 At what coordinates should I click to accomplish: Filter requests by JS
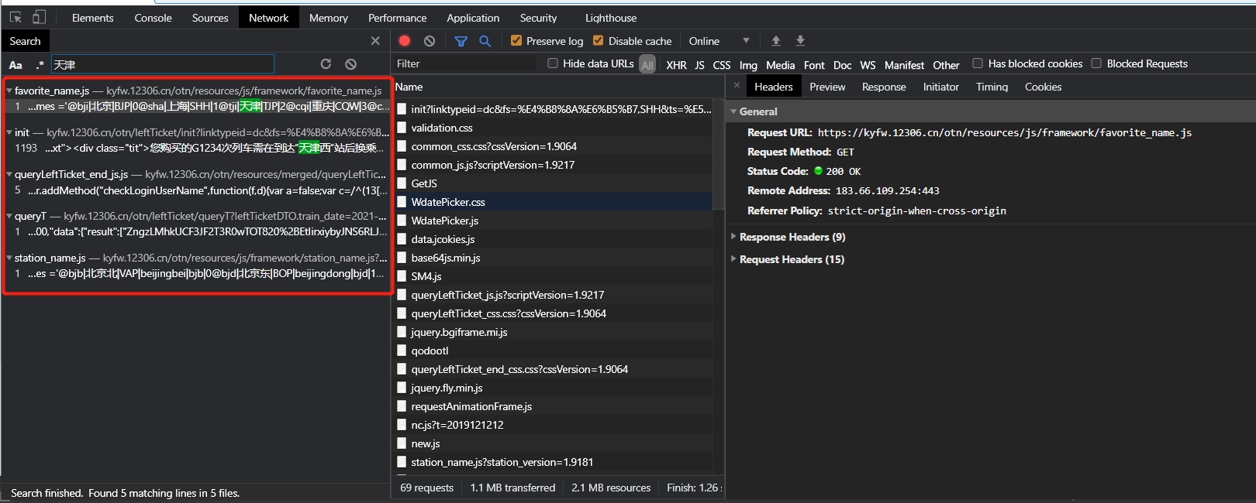(699, 65)
